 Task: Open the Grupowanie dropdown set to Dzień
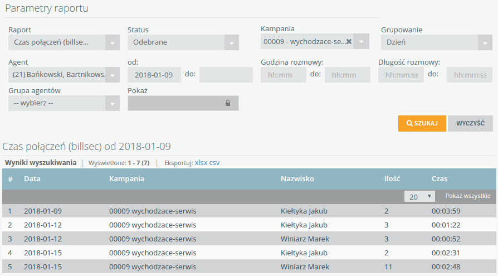(x=436, y=42)
